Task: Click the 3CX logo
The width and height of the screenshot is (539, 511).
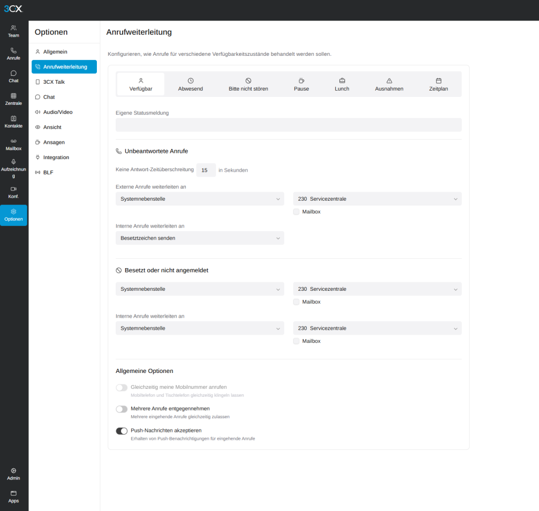Action: [x=13, y=8]
